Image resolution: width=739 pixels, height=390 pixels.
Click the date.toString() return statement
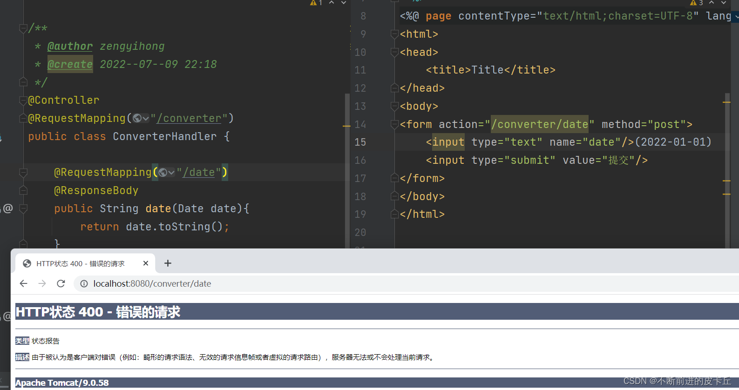[155, 227]
